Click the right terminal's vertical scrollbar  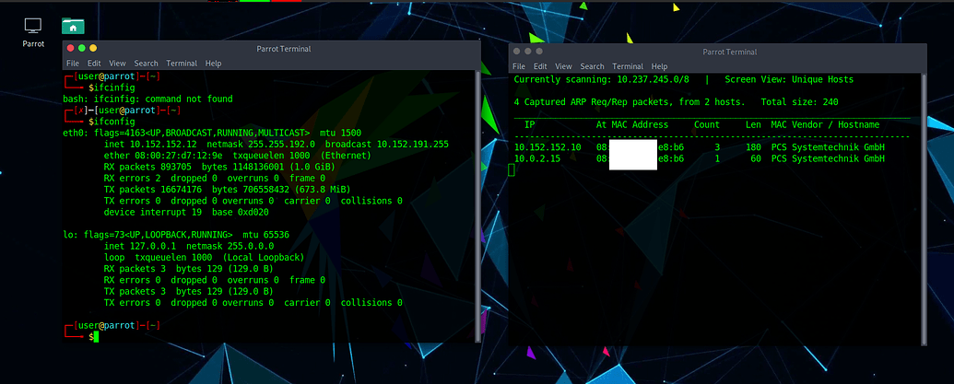tap(924, 210)
